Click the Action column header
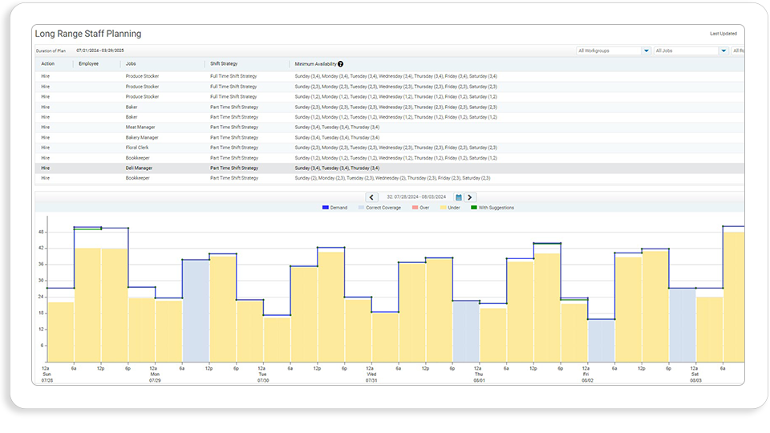The height and width of the screenshot is (433, 770). [x=47, y=64]
